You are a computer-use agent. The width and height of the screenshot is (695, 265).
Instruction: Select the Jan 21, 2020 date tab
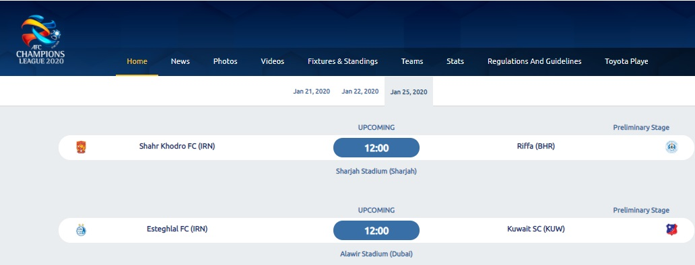pos(312,91)
